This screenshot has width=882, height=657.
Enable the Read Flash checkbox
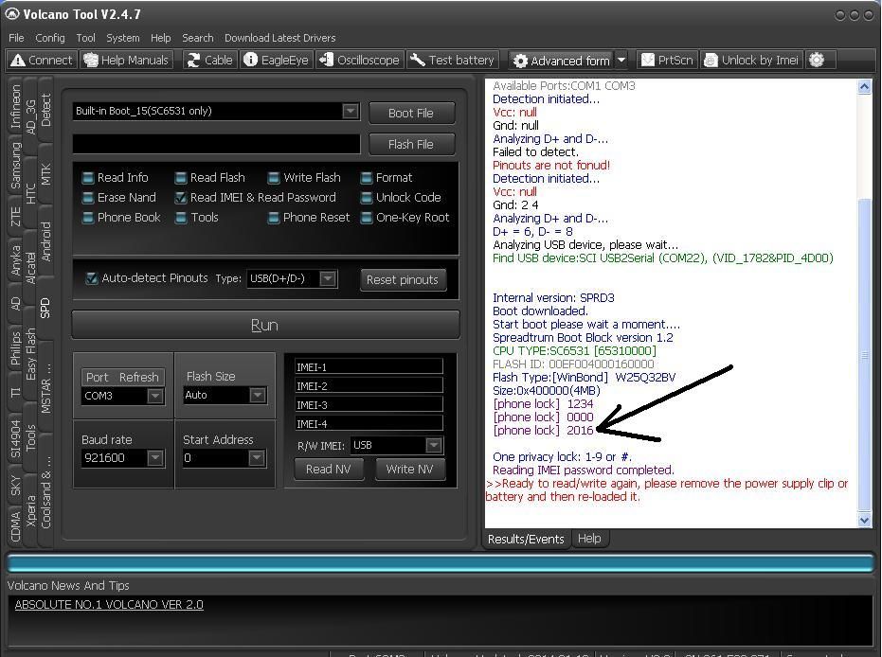tap(181, 178)
